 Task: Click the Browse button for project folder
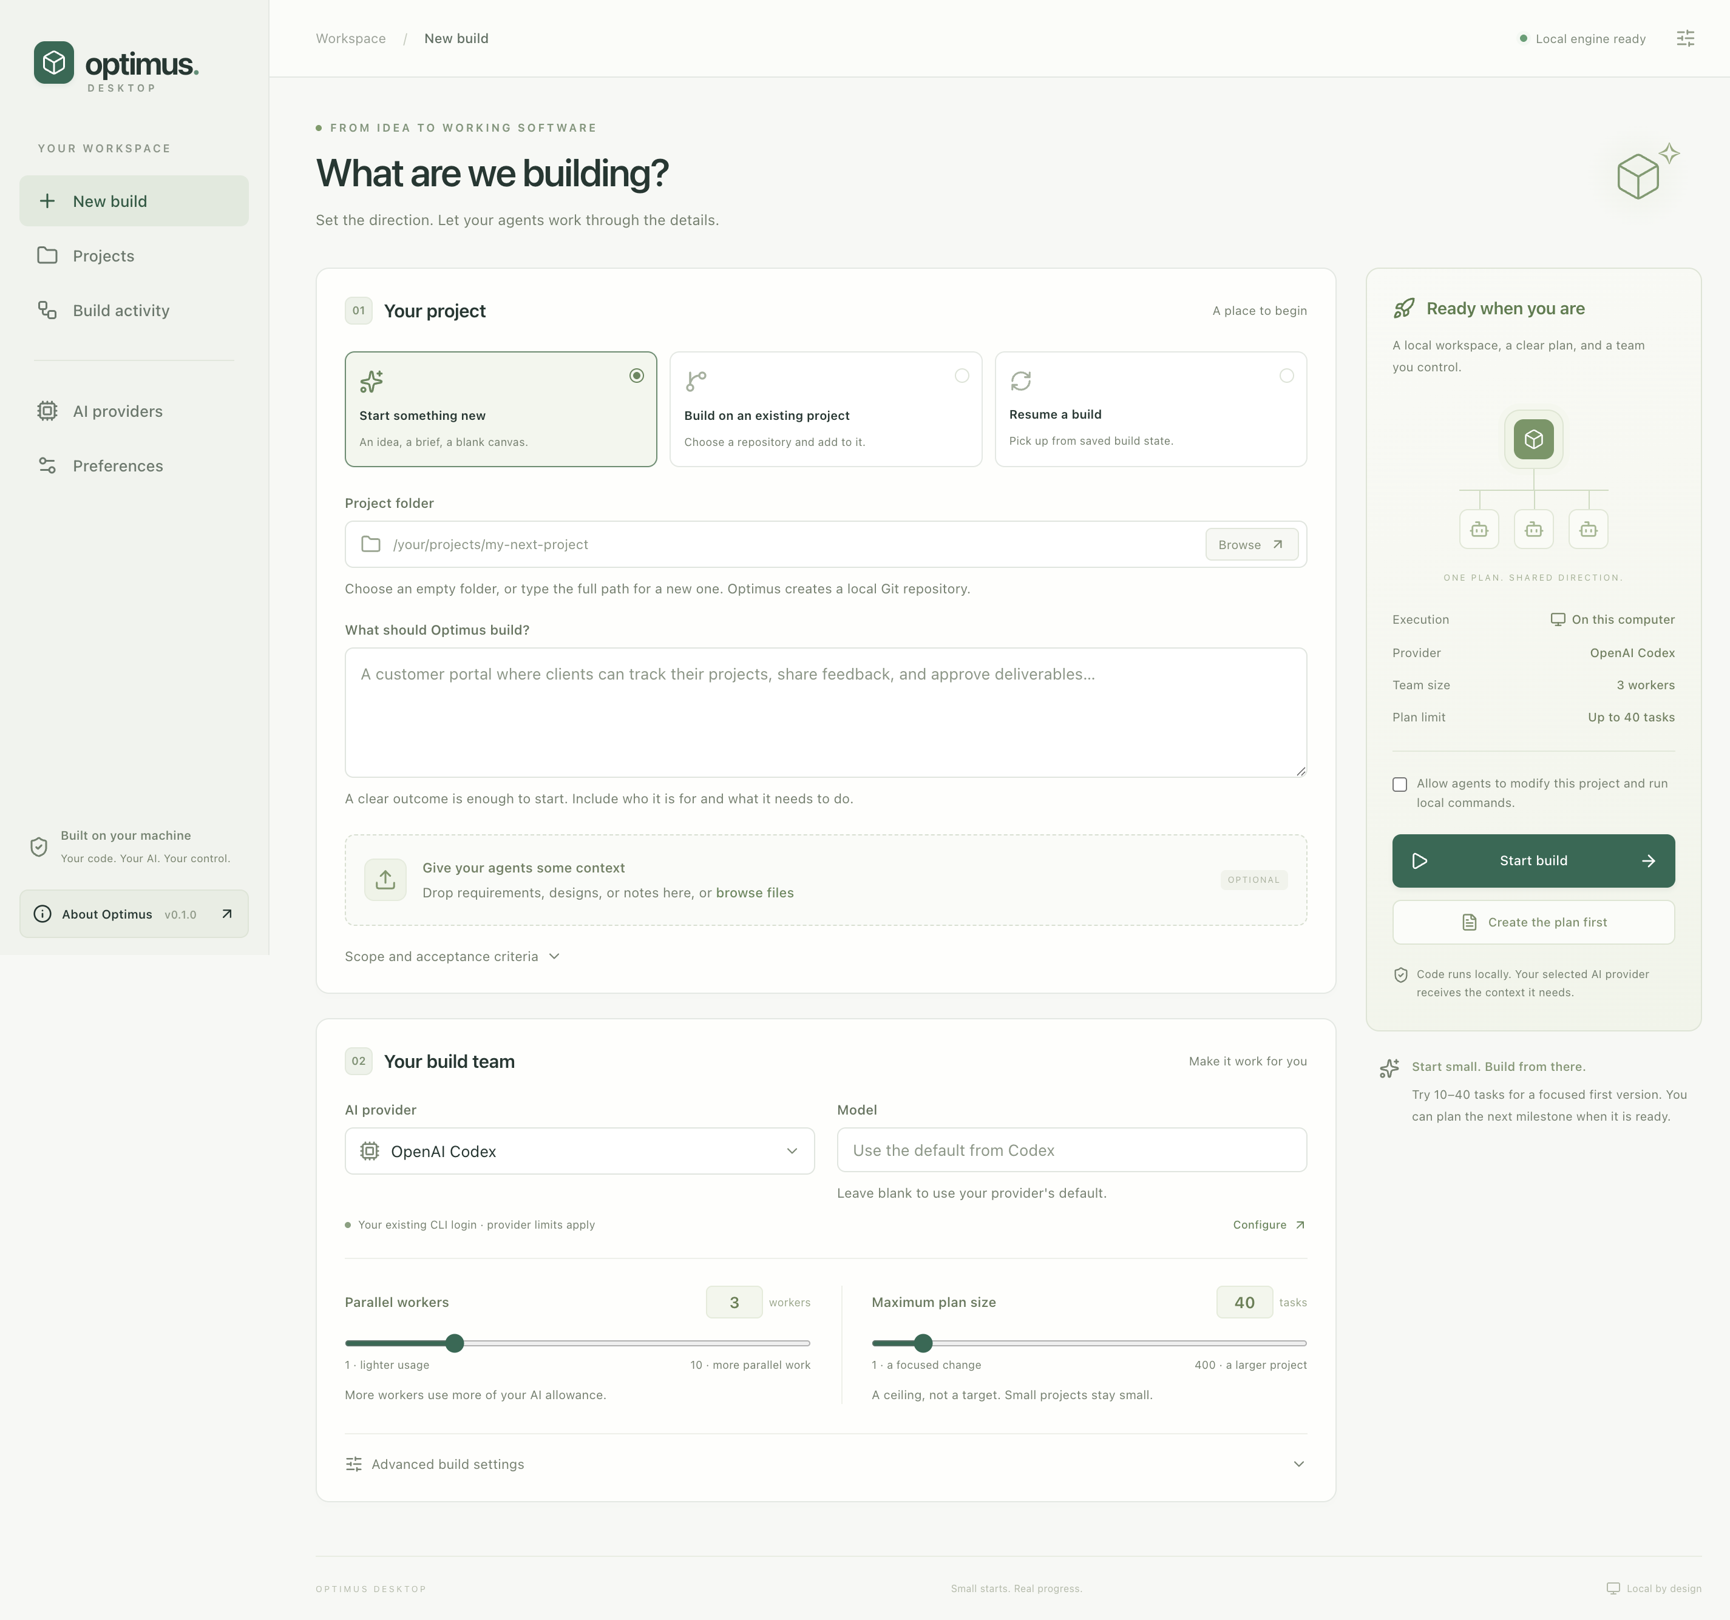click(1252, 544)
